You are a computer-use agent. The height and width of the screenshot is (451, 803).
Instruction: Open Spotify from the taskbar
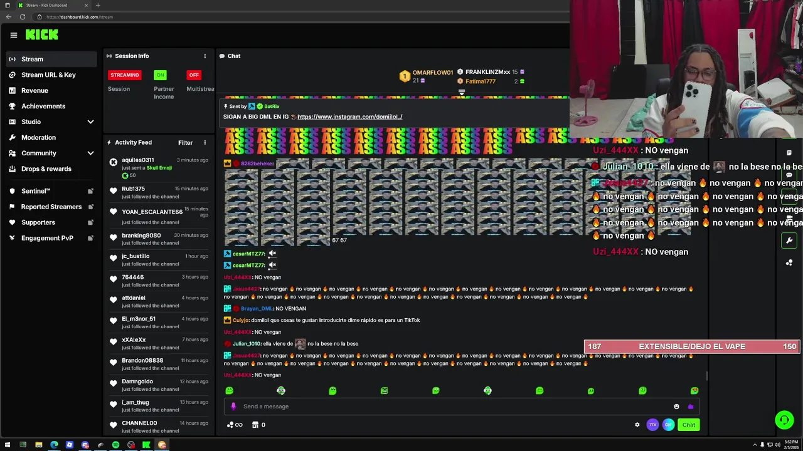tap(115, 445)
